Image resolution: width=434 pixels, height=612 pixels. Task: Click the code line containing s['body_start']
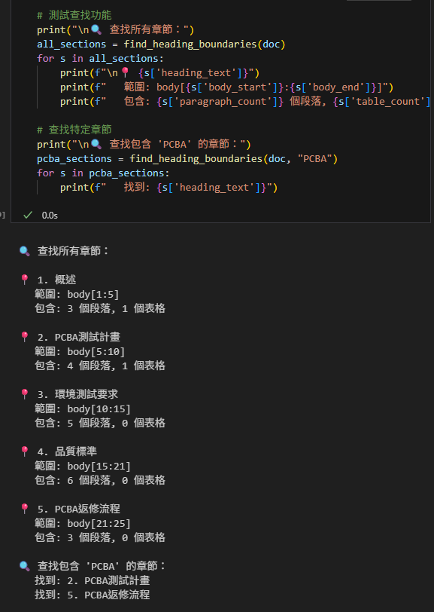226,87
